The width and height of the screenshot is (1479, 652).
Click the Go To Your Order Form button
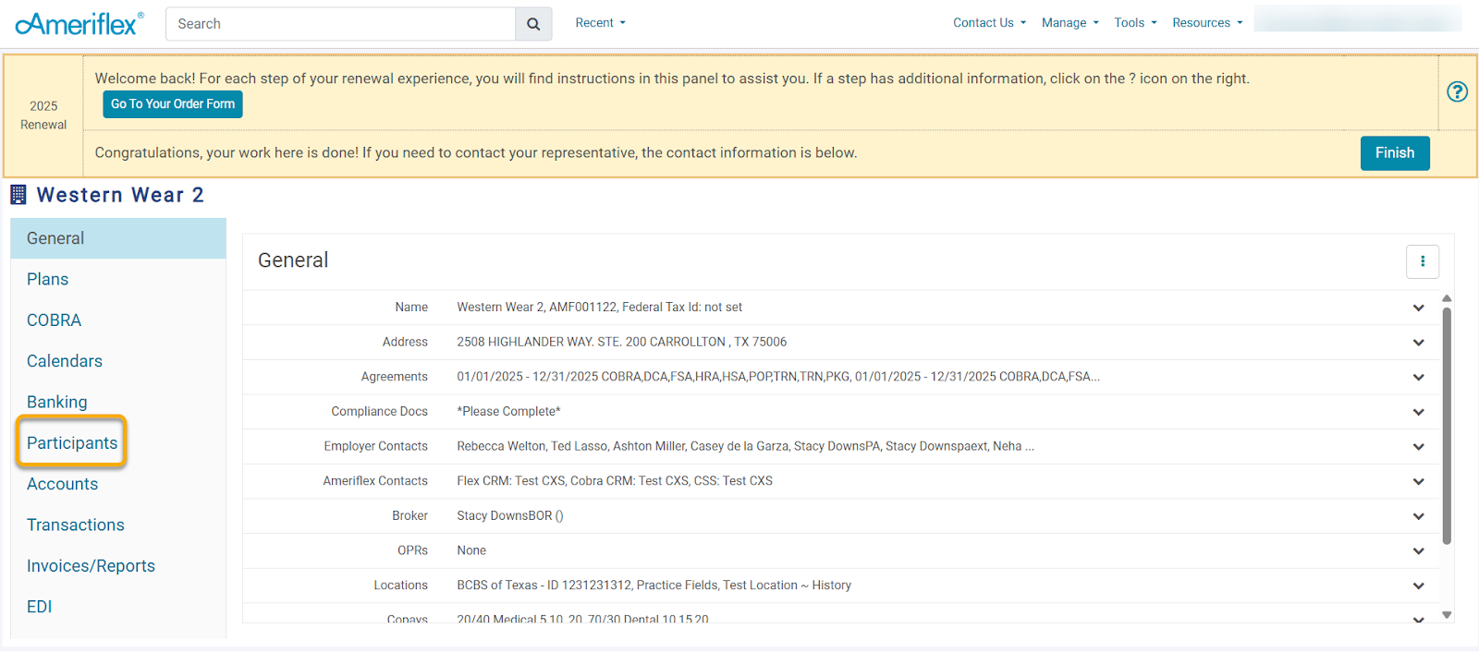click(x=173, y=104)
